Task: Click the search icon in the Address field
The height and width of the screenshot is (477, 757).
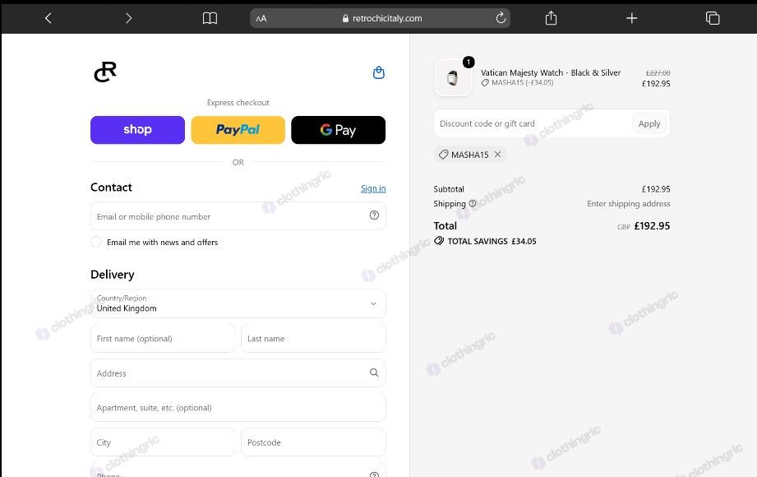Action: point(374,373)
